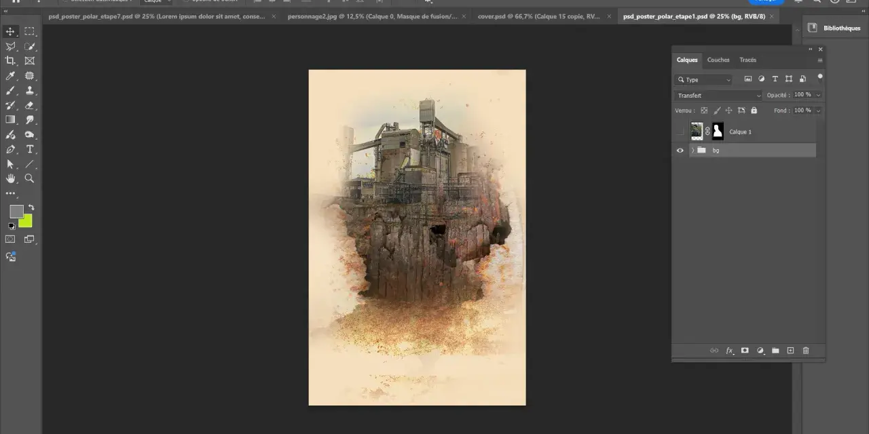Select the Brush tool
The image size is (869, 434).
click(x=10, y=90)
